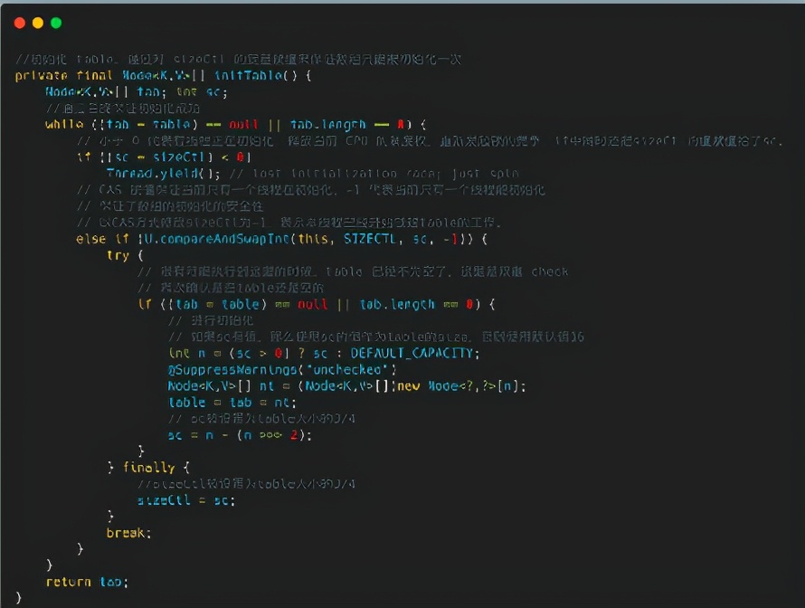Click the 'if ((sc = sizeCtl) < 0)' line
Viewport: 805px width, 608px height.
point(164,157)
